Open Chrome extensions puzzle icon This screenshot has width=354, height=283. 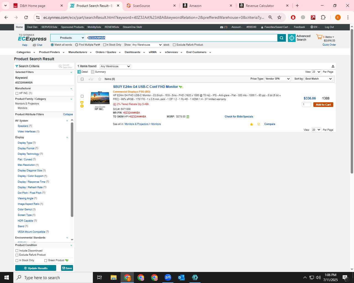click(323, 17)
